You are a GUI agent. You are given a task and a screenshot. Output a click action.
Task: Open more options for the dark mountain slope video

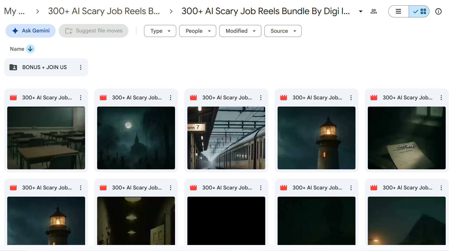(x=441, y=188)
